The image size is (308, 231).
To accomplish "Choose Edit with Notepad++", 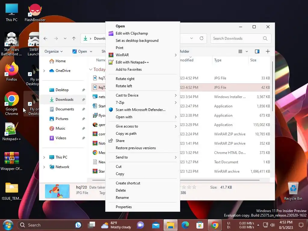I will (143, 62).
